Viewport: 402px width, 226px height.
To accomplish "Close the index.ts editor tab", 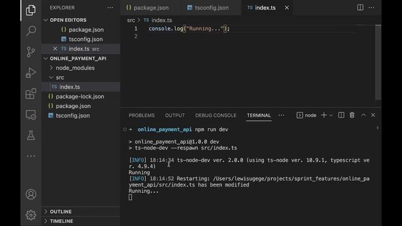I will coord(287,8).
